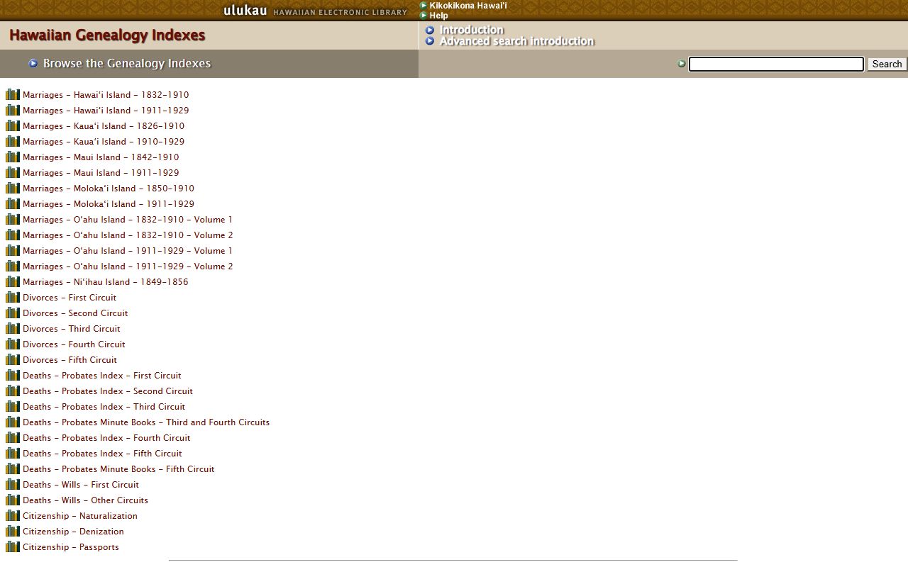Open Marriages Ni'ihau Island 1849-1856 text link

point(106,281)
